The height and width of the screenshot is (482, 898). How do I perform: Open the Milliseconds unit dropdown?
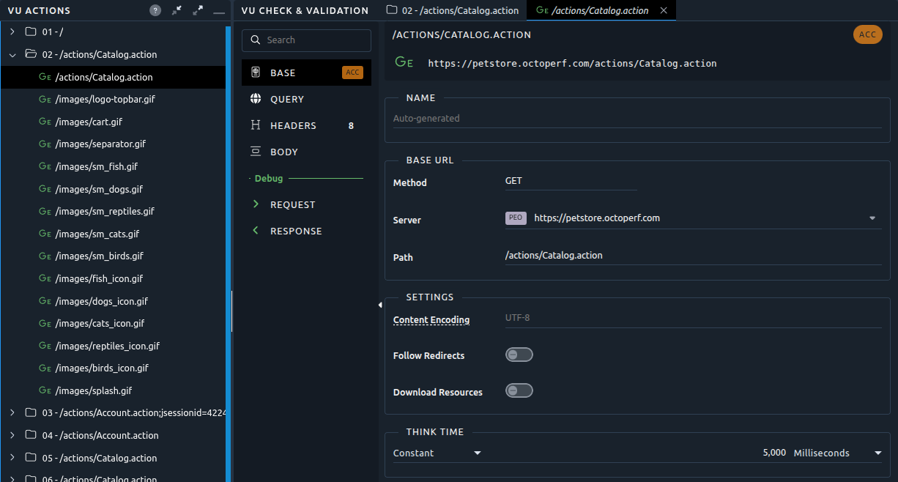pyautogui.click(x=838, y=453)
